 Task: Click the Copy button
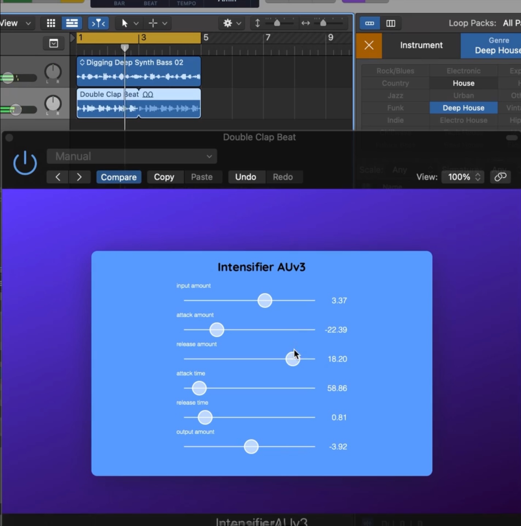[164, 177]
